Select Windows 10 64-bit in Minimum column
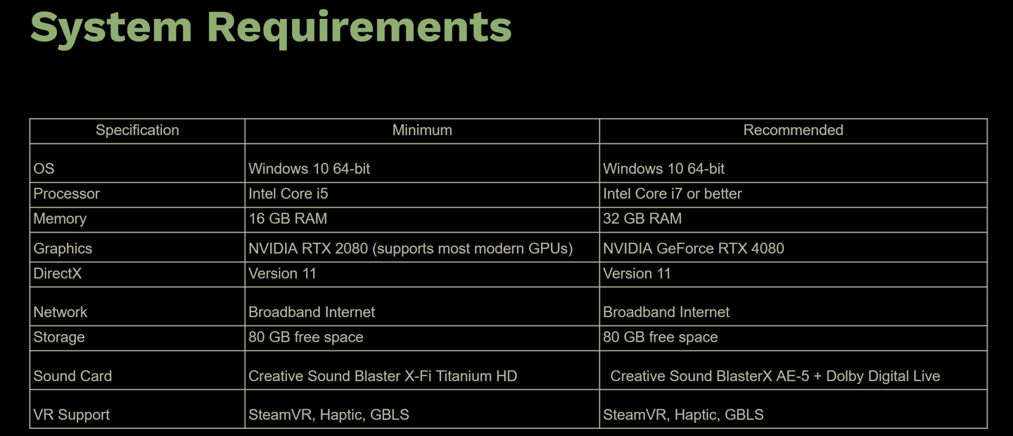 (309, 169)
